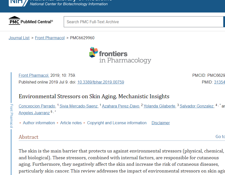Open Journal List breadcrumb link
The image size is (225, 175).
click(19, 38)
